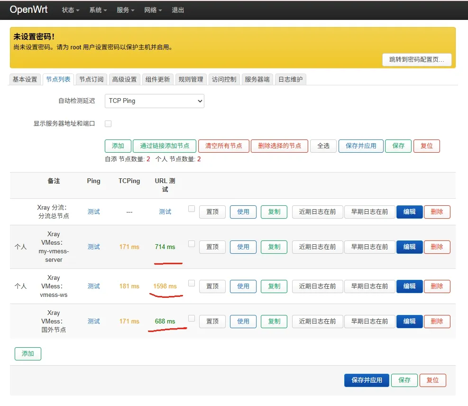
Task: Click 编辑 in 分流总节点 row
Action: (410, 212)
